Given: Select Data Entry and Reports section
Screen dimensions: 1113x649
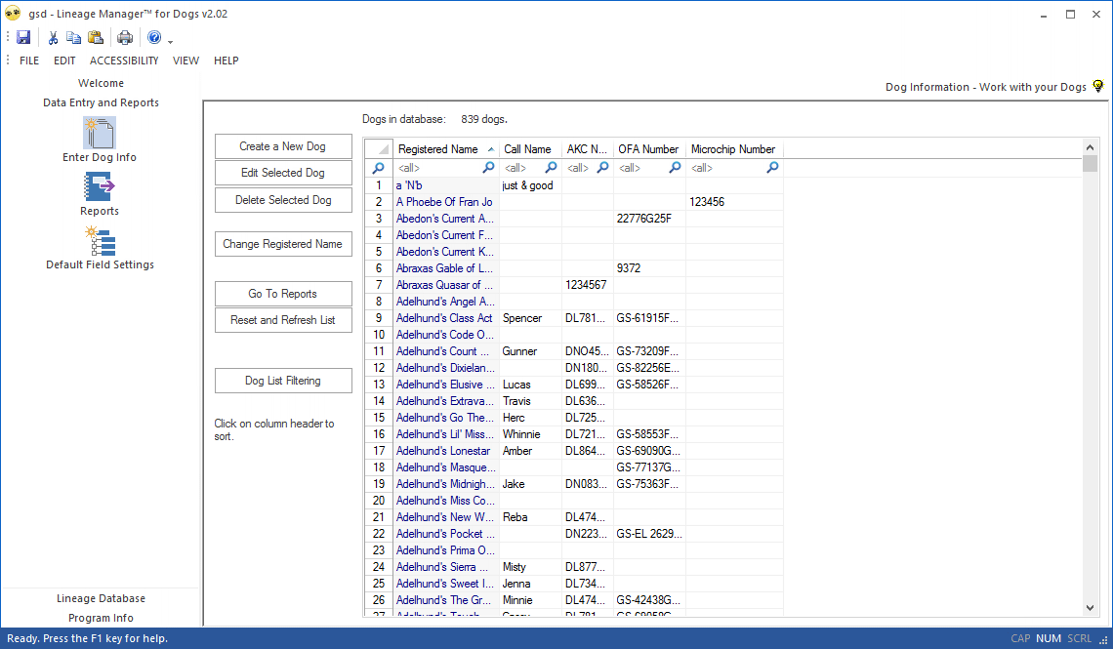Looking at the screenshot, I should (101, 102).
